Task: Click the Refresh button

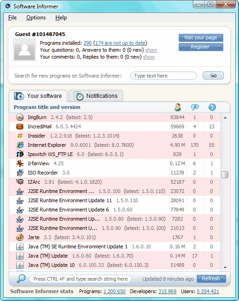Action: pyautogui.click(x=211, y=278)
